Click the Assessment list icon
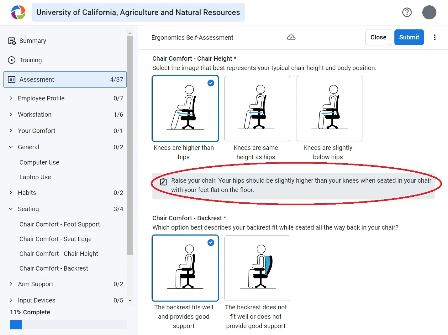The height and width of the screenshot is (335, 448). [x=12, y=79]
